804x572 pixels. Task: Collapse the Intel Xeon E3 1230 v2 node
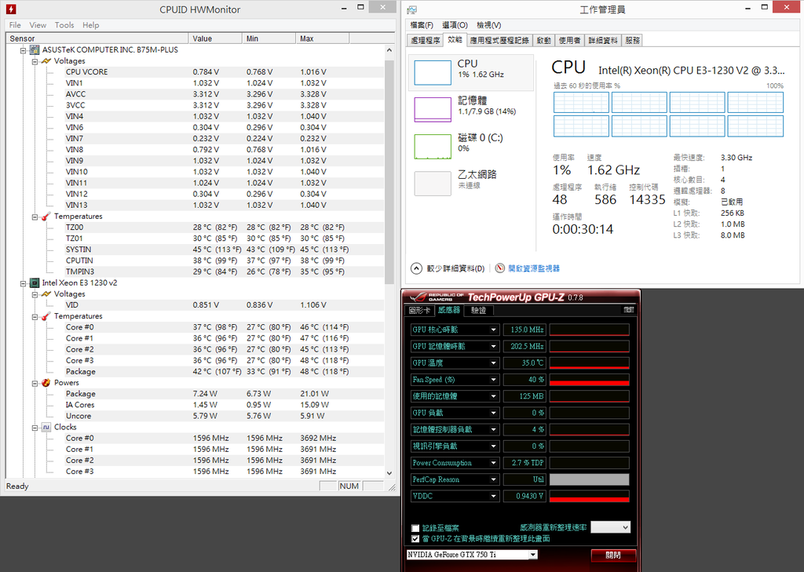point(23,283)
